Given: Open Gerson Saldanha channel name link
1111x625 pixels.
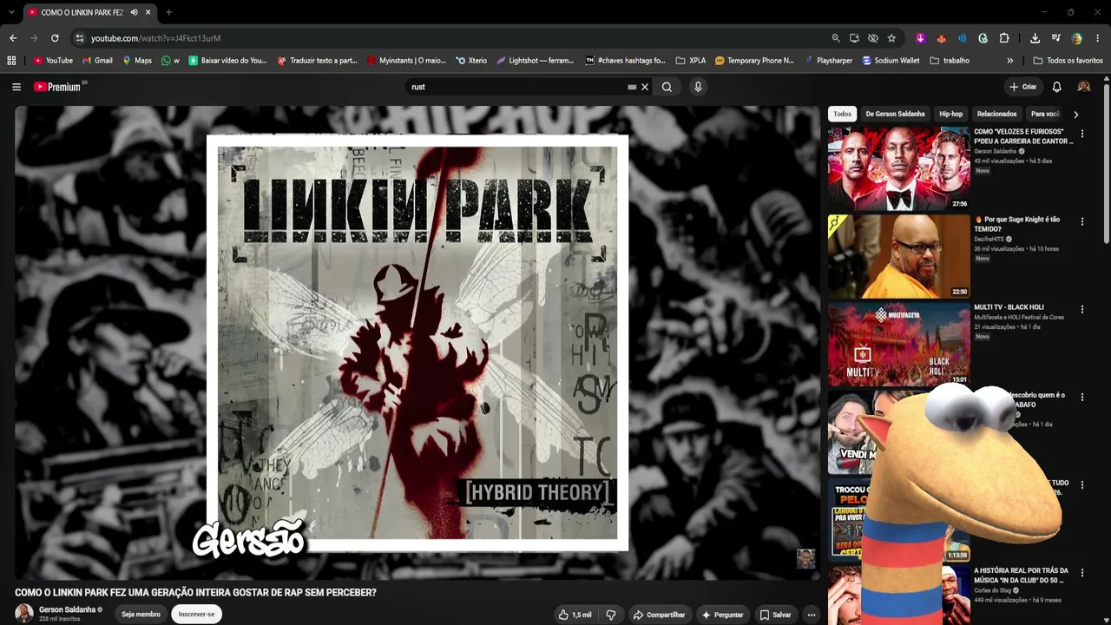Looking at the screenshot, I should click(x=67, y=609).
